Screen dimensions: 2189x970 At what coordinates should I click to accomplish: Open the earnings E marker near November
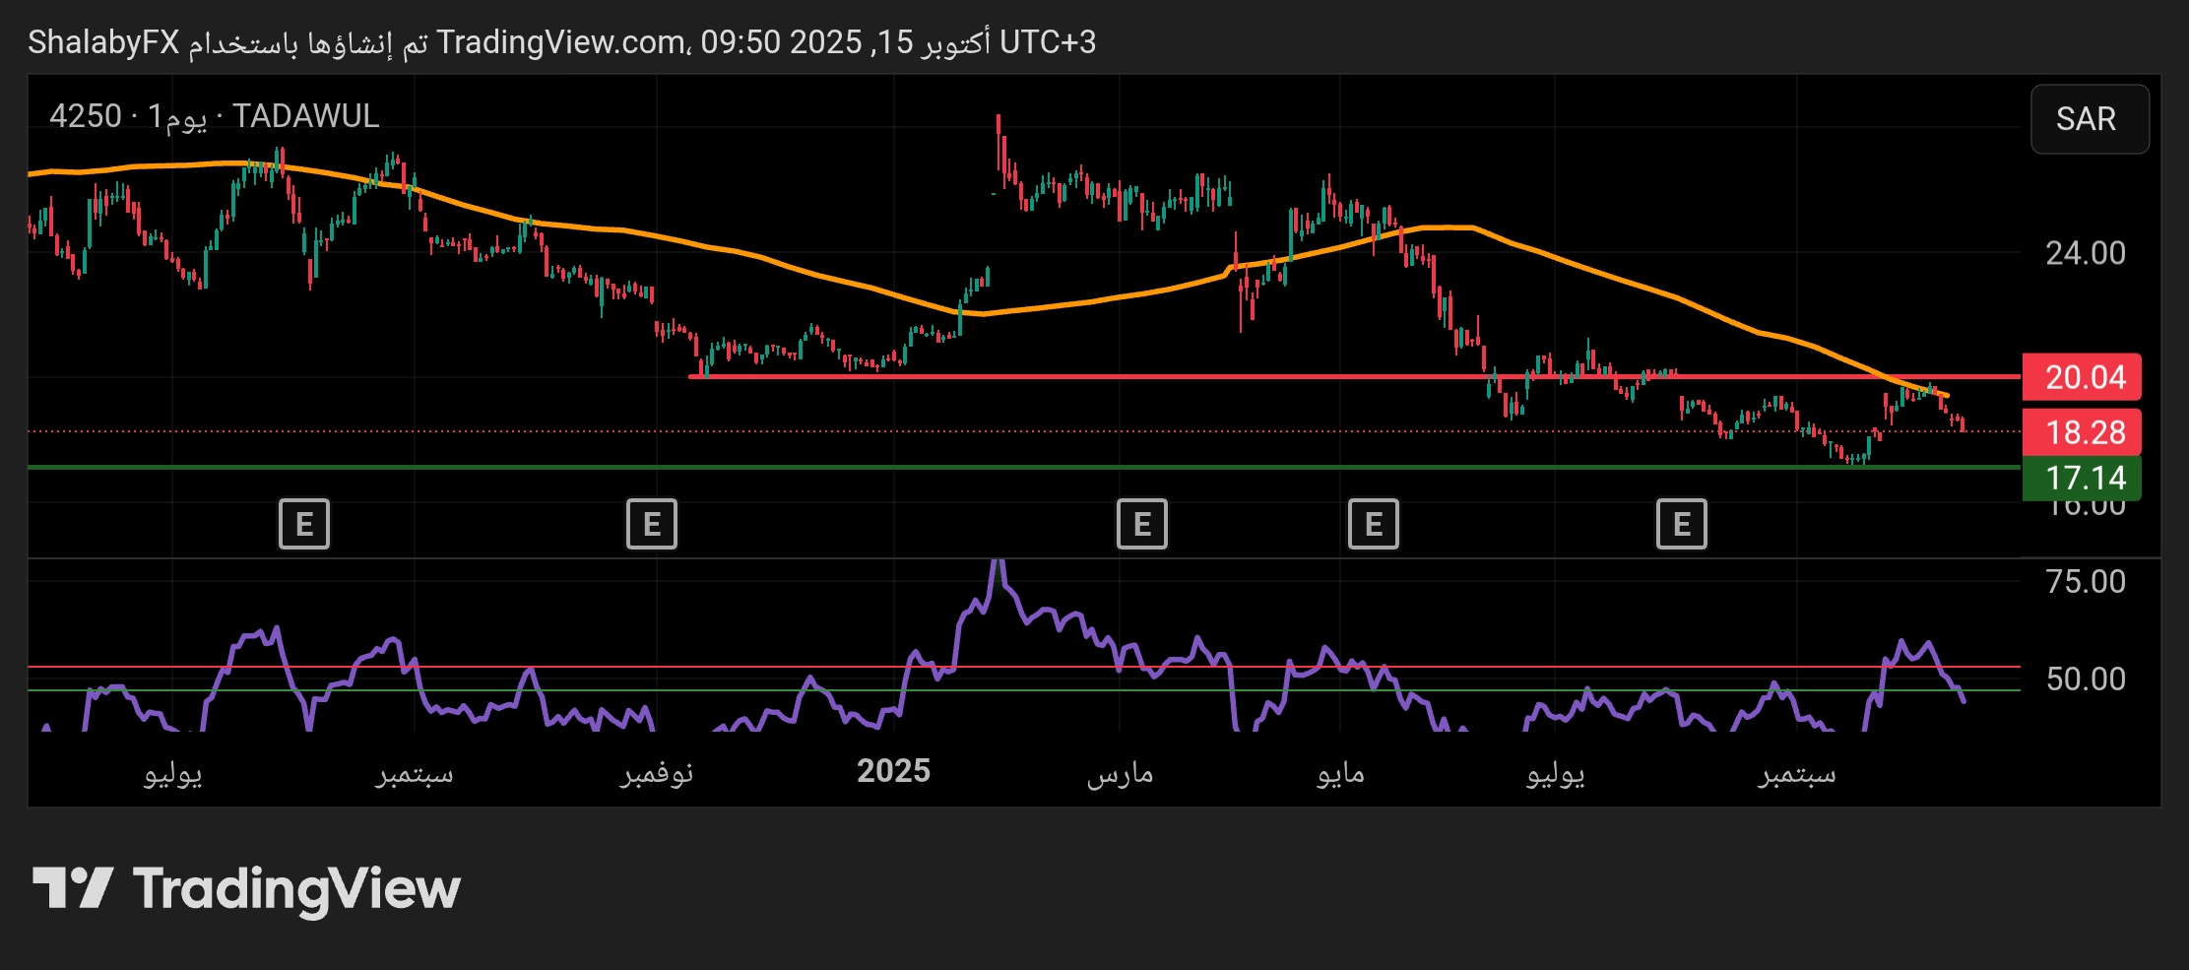(x=652, y=524)
